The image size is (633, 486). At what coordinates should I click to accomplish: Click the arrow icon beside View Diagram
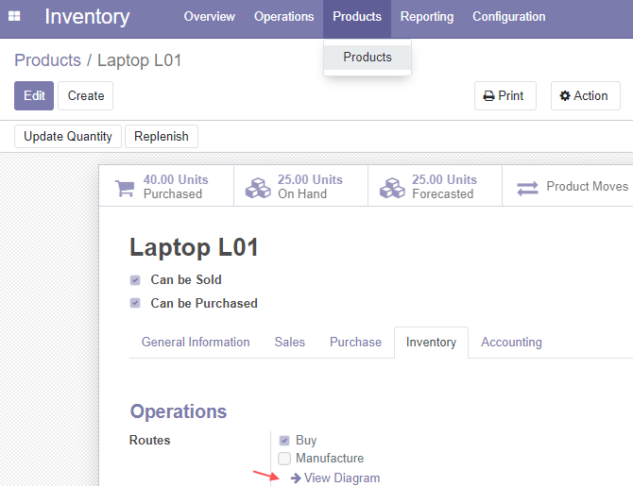tap(296, 478)
